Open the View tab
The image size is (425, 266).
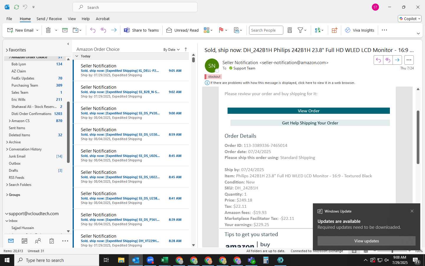pyautogui.click(x=72, y=19)
